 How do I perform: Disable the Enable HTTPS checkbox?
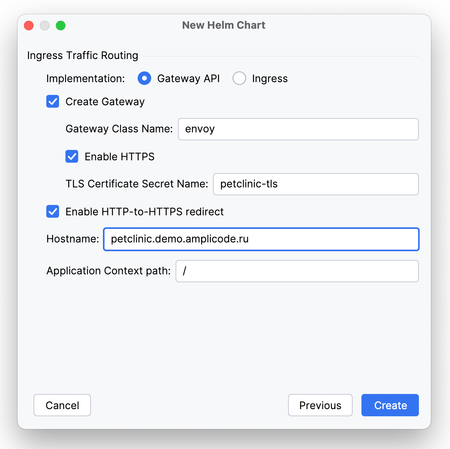(x=72, y=157)
